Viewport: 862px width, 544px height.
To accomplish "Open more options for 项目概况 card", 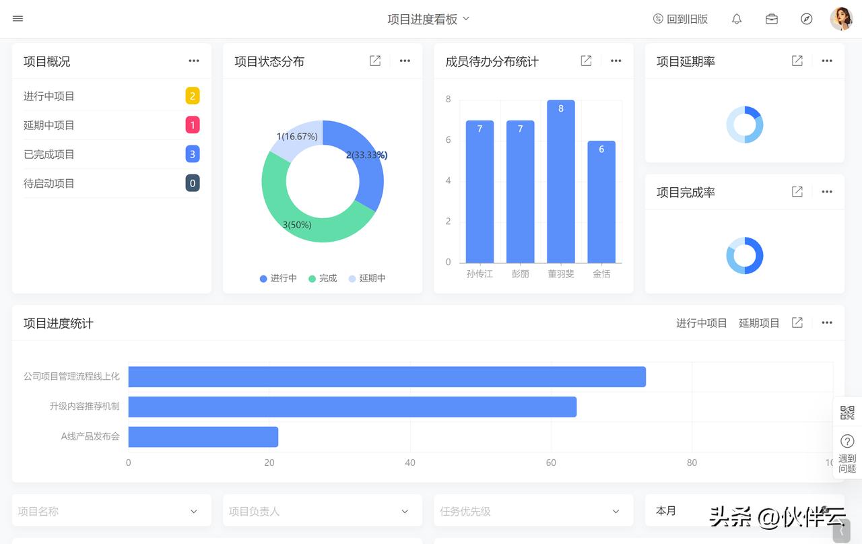I will click(x=194, y=61).
